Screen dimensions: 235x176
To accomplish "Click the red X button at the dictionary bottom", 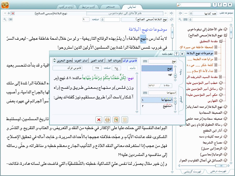I will (99, 120).
